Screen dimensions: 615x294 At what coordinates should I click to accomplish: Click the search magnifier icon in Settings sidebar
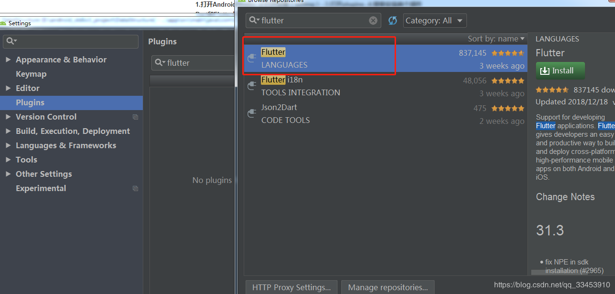click(x=12, y=41)
